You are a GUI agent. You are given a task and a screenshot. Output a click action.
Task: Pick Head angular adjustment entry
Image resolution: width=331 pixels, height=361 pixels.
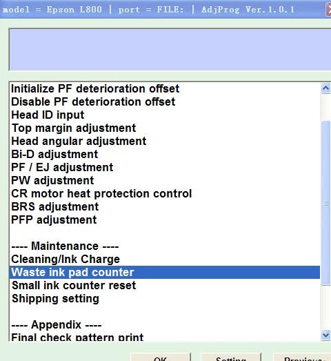click(x=165, y=141)
